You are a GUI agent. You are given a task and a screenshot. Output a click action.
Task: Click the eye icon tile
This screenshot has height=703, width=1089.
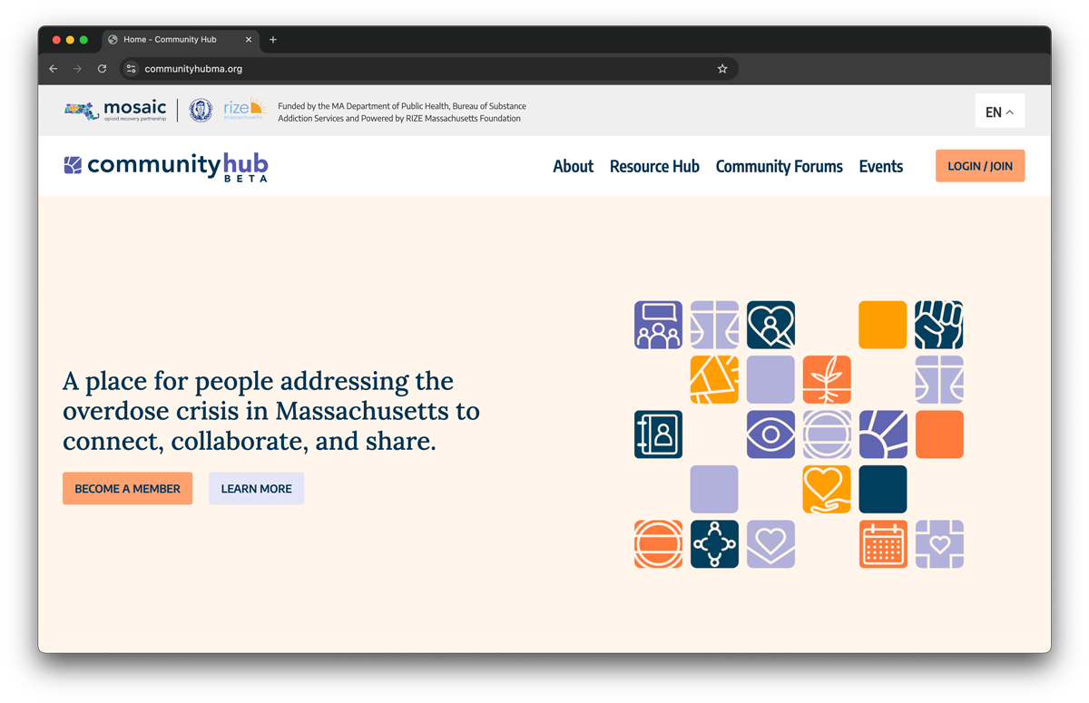point(770,434)
